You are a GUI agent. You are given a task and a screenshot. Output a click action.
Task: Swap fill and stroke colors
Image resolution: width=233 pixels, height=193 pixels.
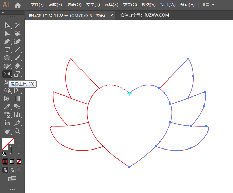click(x=19, y=140)
